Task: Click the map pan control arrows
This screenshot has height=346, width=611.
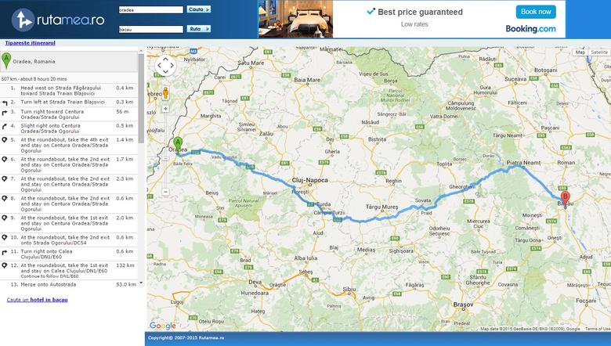Action: coord(165,66)
